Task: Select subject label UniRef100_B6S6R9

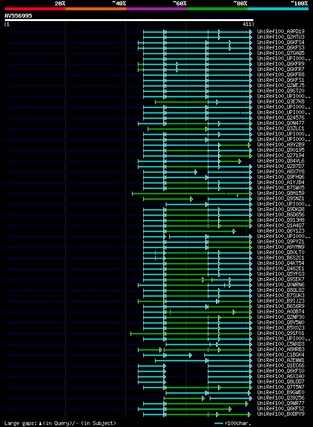Action: coord(281,307)
